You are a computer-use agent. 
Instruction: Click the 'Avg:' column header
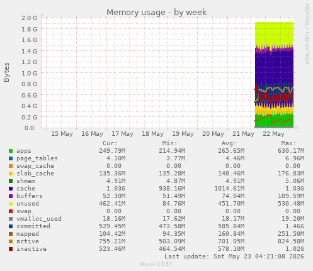tap(229, 143)
